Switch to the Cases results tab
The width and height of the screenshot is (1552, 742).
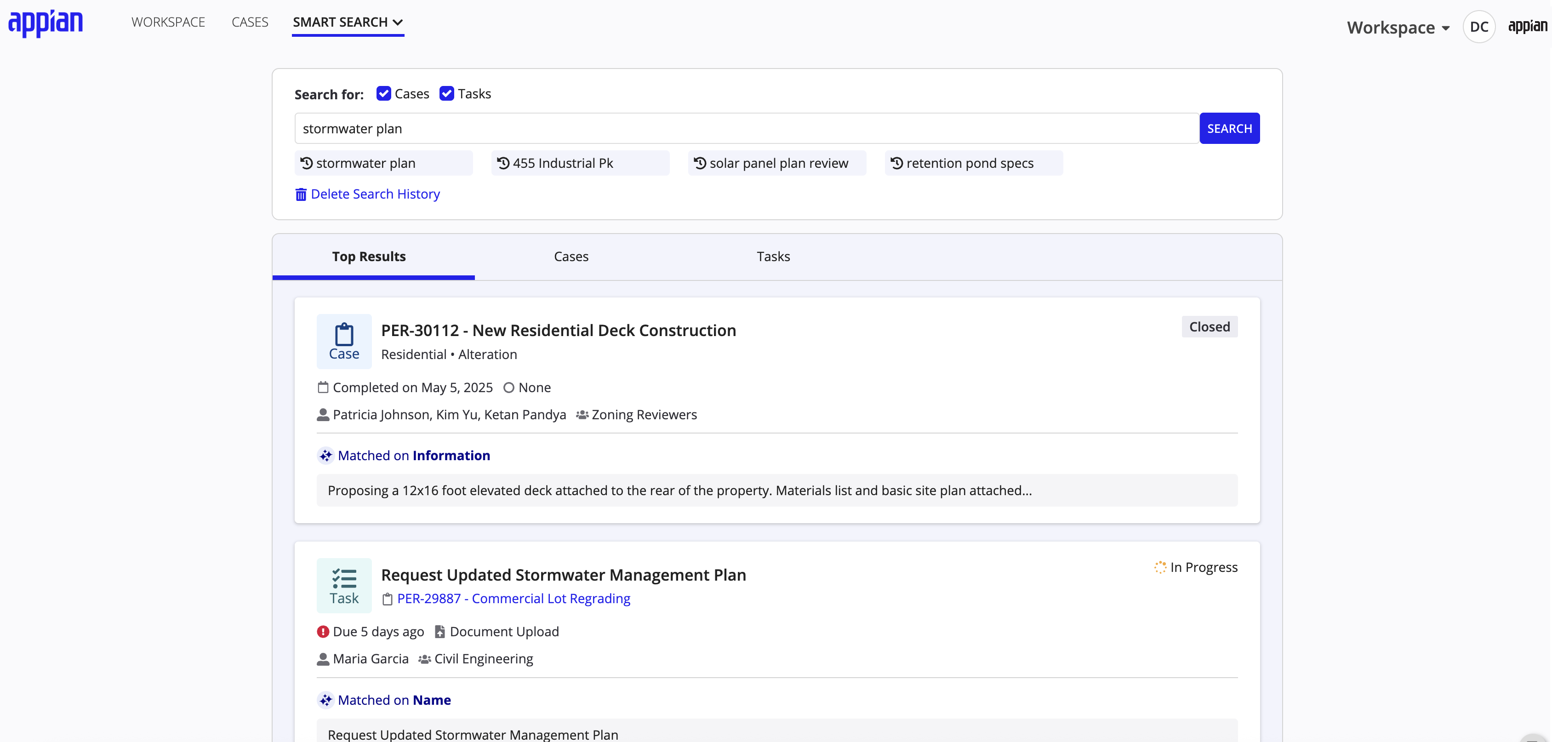click(571, 257)
